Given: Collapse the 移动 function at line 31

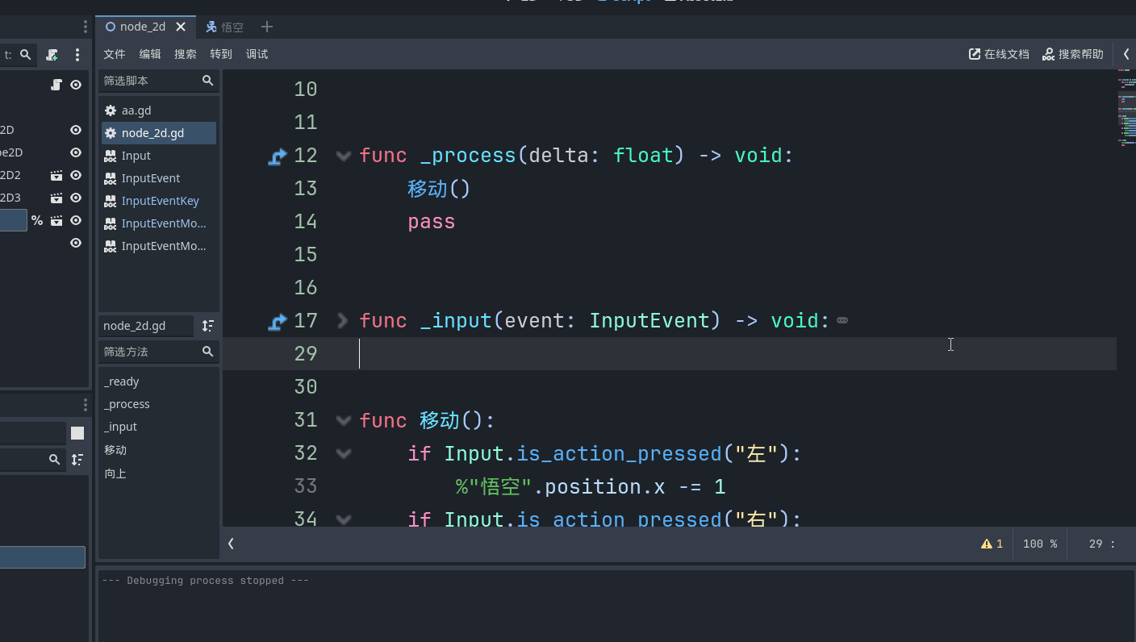Looking at the screenshot, I should pos(343,420).
